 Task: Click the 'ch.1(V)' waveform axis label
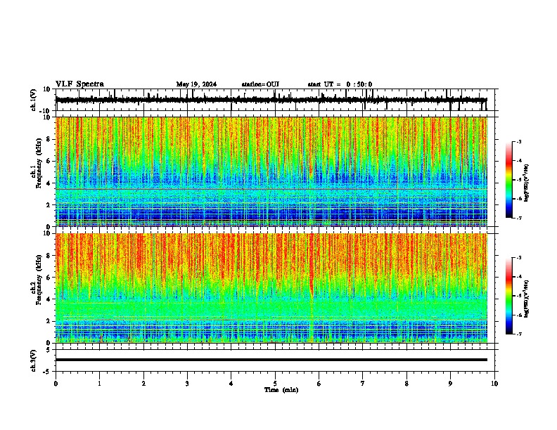(34, 100)
